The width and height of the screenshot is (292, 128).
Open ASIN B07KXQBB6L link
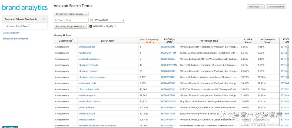pyautogui.click(x=168, y=59)
